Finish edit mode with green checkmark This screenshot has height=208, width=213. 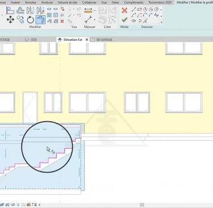(124, 20)
